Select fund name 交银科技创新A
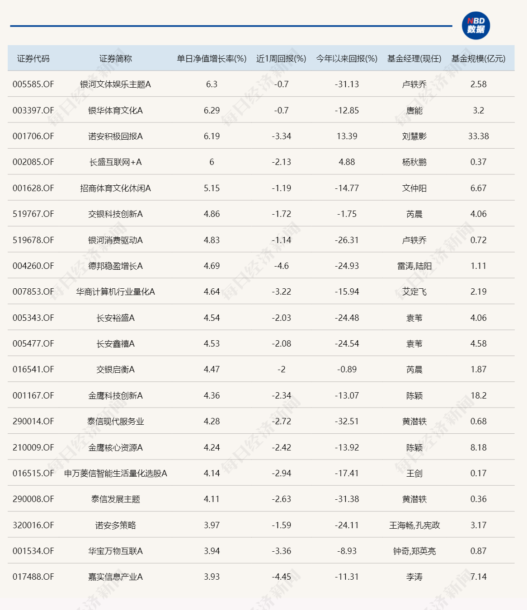Screen dimensions: 527x610 (x=116, y=214)
